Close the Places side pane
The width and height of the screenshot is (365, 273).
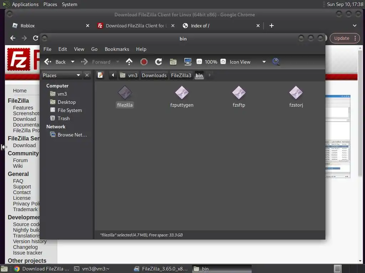point(87,75)
